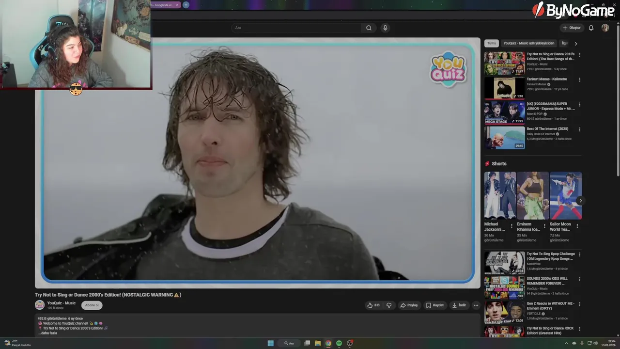The height and width of the screenshot is (349, 620).
Task: Open options for ROCK Edition video
Action: click(579, 329)
